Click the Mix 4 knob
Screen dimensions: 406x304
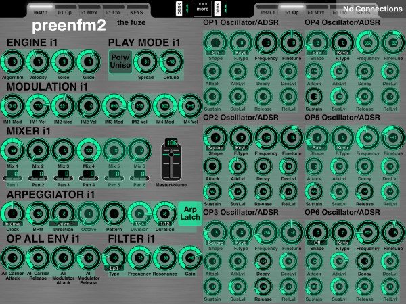[x=89, y=150]
